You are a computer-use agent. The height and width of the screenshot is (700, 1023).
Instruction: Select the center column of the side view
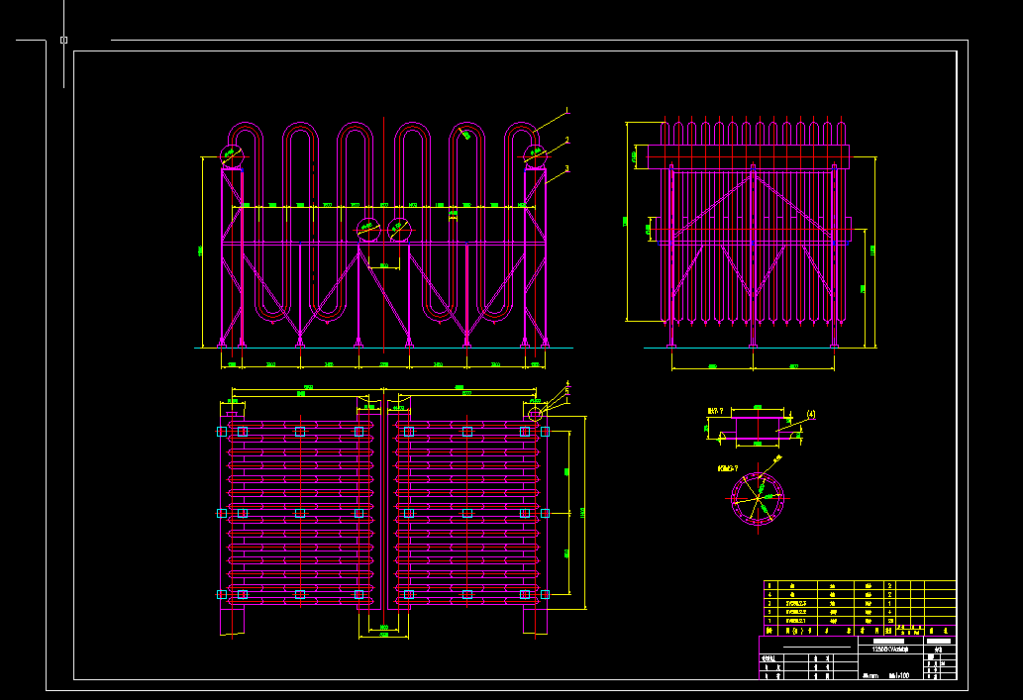tap(753, 257)
